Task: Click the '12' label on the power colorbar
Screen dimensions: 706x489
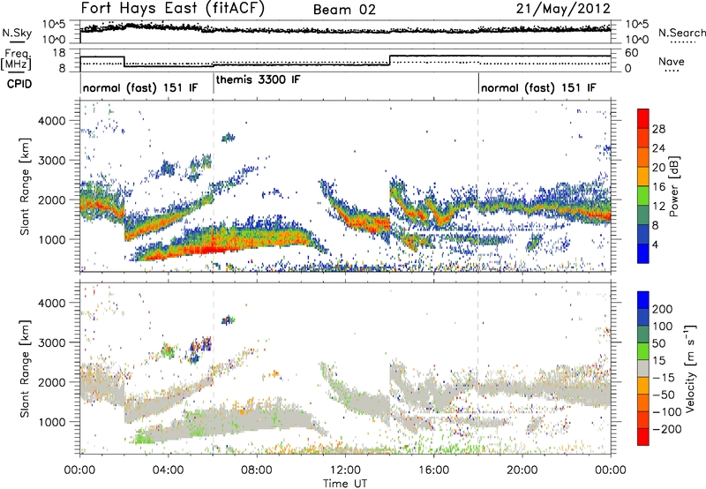Action: (658, 207)
